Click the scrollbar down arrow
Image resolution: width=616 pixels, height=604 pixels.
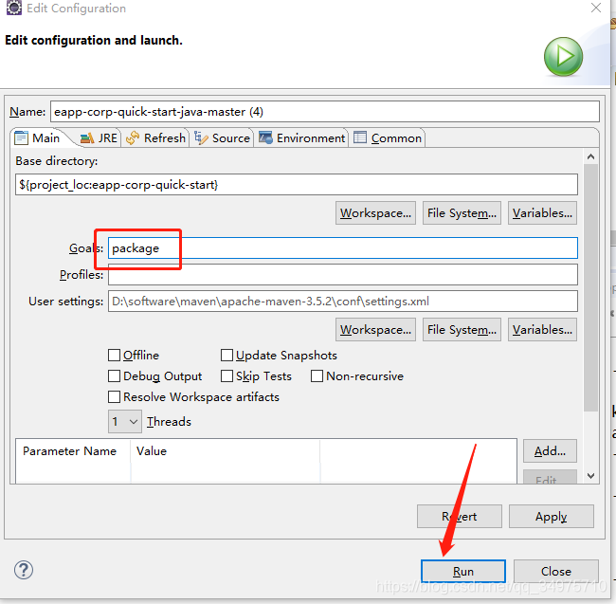click(x=590, y=476)
